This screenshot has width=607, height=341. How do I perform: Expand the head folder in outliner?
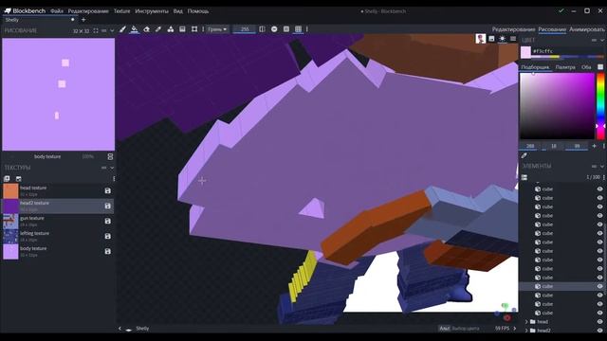pos(526,322)
